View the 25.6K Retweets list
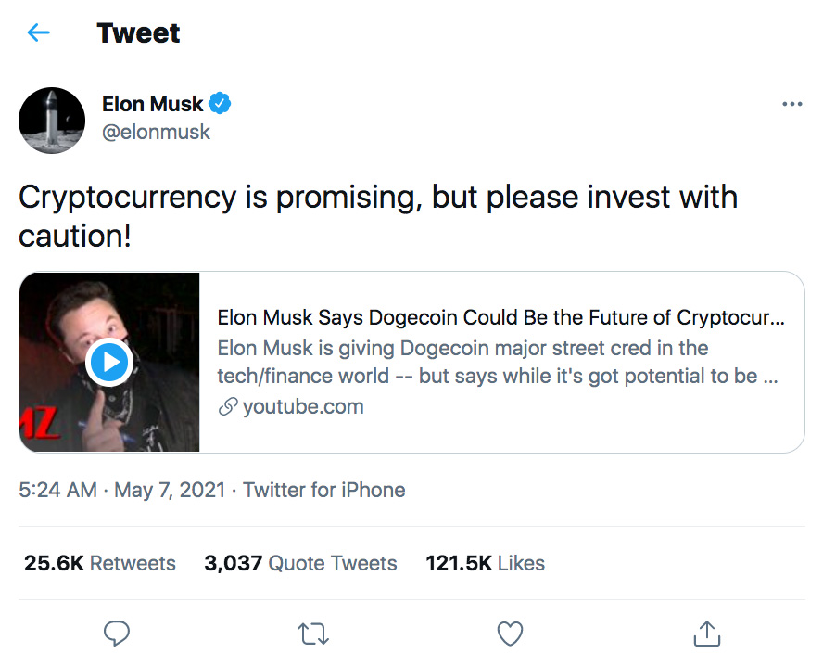 coord(100,563)
